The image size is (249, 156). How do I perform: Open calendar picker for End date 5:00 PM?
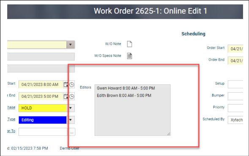66,96
